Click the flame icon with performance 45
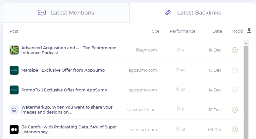The image size is (256, 139). [x=177, y=69]
